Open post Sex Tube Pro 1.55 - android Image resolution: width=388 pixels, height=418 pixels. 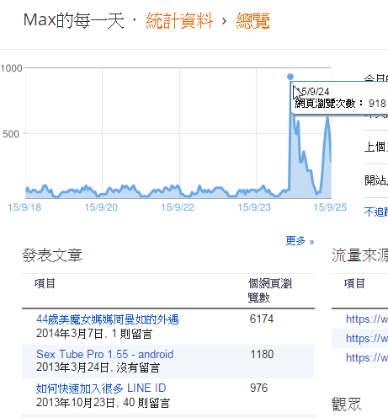point(104,354)
